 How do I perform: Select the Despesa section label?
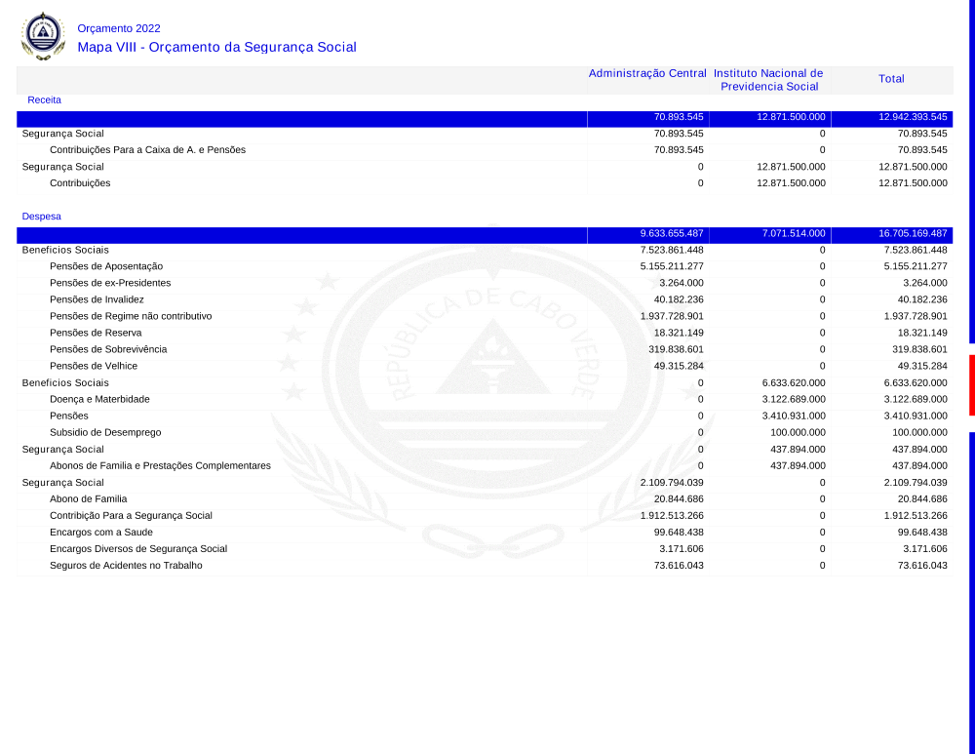click(41, 216)
